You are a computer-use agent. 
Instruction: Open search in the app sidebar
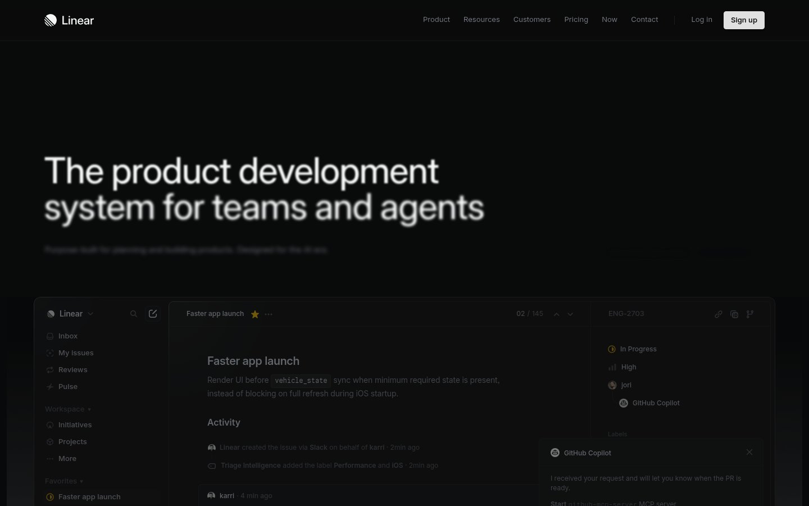[134, 314]
